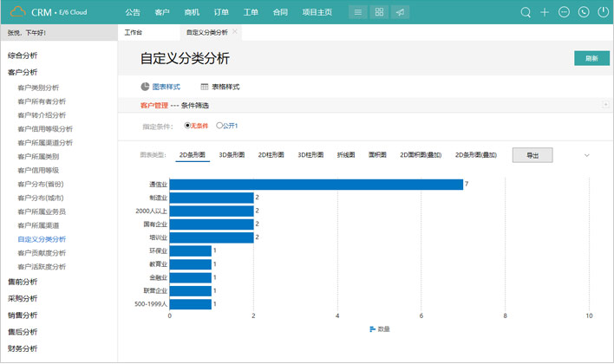Image resolution: width=614 pixels, height=364 pixels.
Task: Select the 无条件 radio option
Action: click(188, 126)
